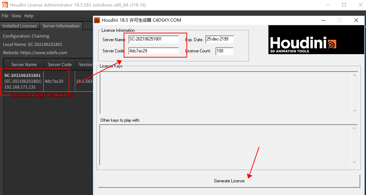Click the Houdini icon in License Administrator title bar

coord(5,5)
